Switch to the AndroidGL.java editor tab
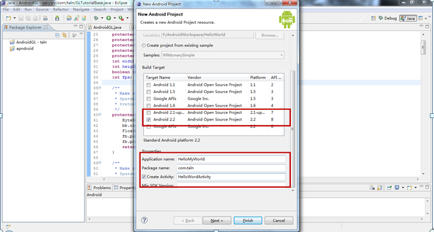Screen dimensions: 434x232 tap(107, 27)
